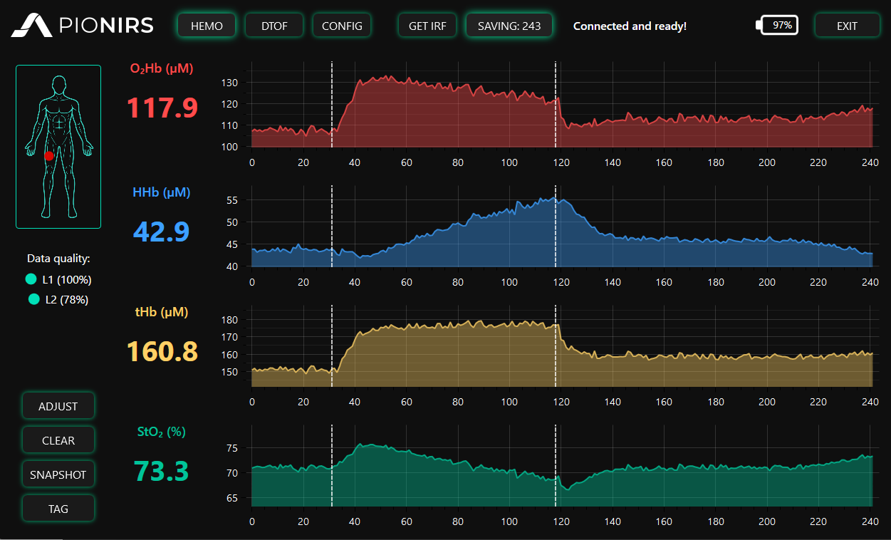Click the EXIT button

point(848,26)
